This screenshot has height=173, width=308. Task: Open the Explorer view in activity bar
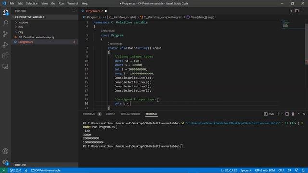click(x=5, y=12)
